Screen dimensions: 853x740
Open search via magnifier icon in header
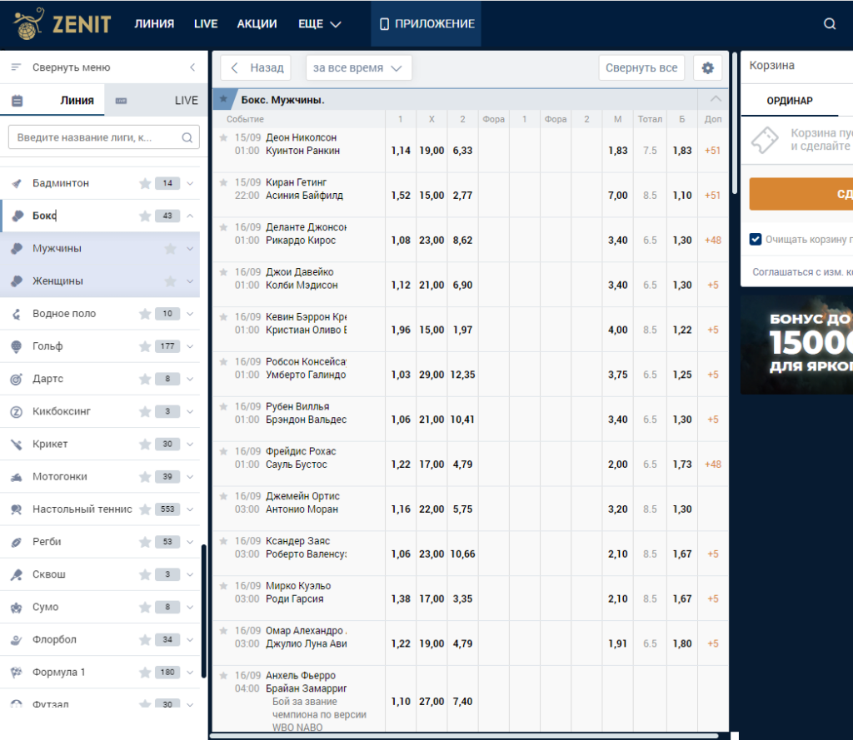[x=829, y=24]
